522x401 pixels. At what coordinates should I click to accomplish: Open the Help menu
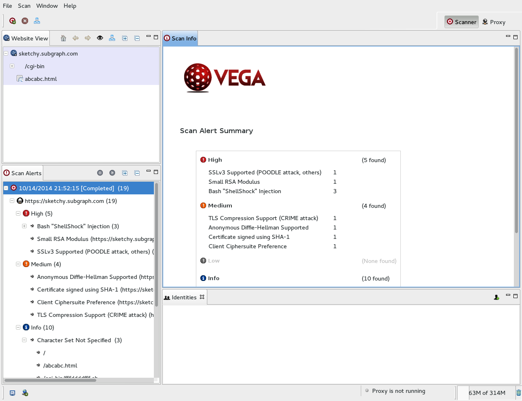(70, 6)
